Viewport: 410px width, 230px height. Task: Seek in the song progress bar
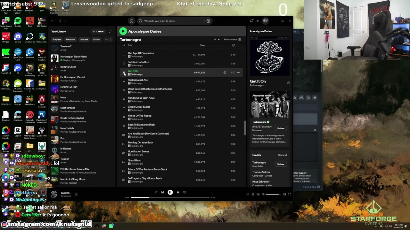(x=170, y=197)
